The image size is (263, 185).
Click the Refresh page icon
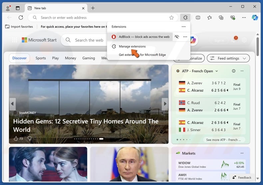(21, 17)
